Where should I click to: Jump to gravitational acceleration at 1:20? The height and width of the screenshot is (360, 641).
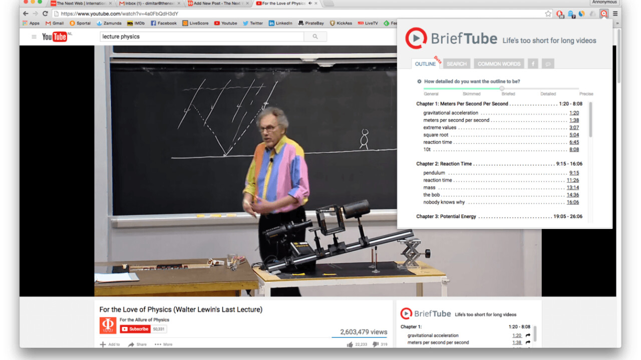573,112
